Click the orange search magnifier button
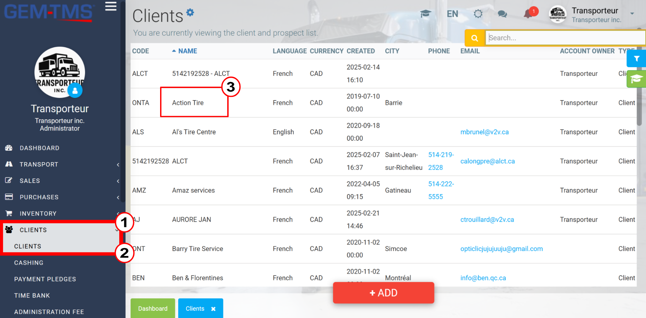 pyautogui.click(x=475, y=38)
